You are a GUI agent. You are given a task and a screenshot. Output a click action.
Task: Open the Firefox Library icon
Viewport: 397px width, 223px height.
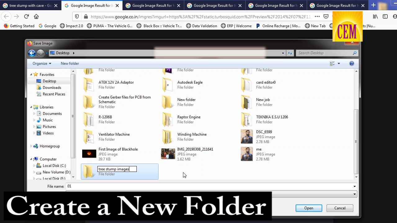(375, 17)
